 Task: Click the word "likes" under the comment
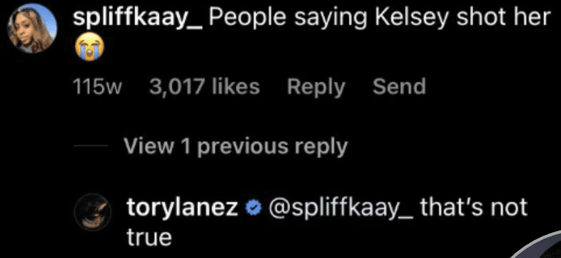point(236,87)
